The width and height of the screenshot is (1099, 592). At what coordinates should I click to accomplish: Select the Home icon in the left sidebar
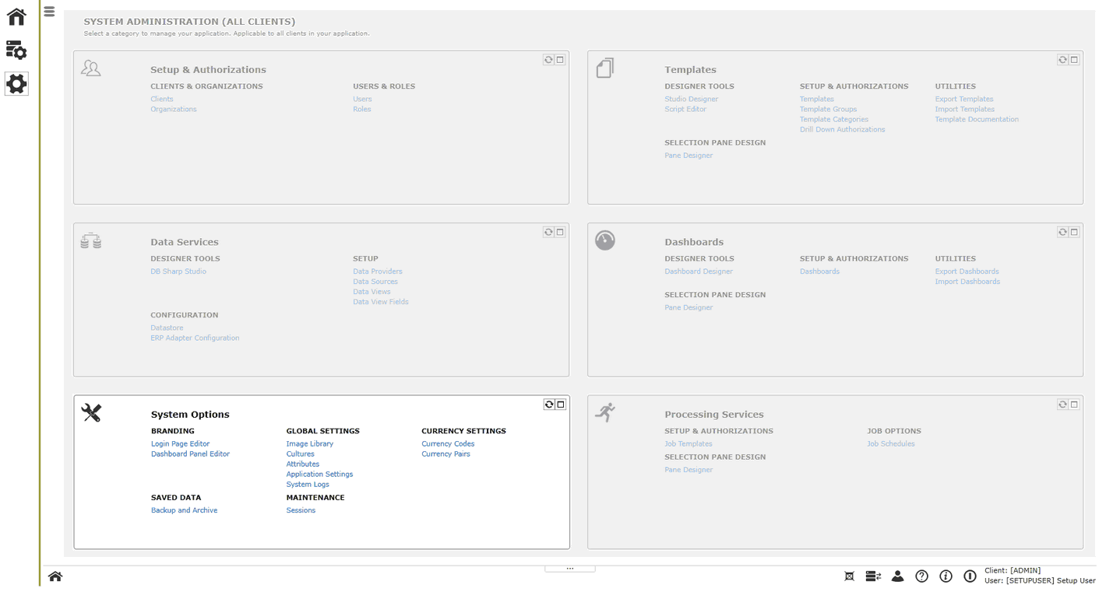tap(16, 16)
